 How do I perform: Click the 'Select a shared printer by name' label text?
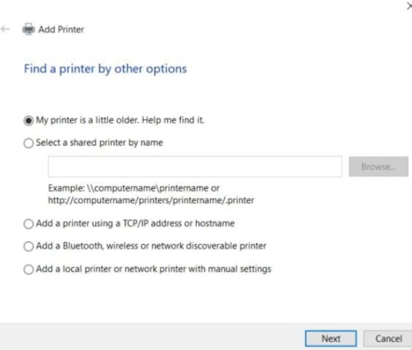point(99,142)
